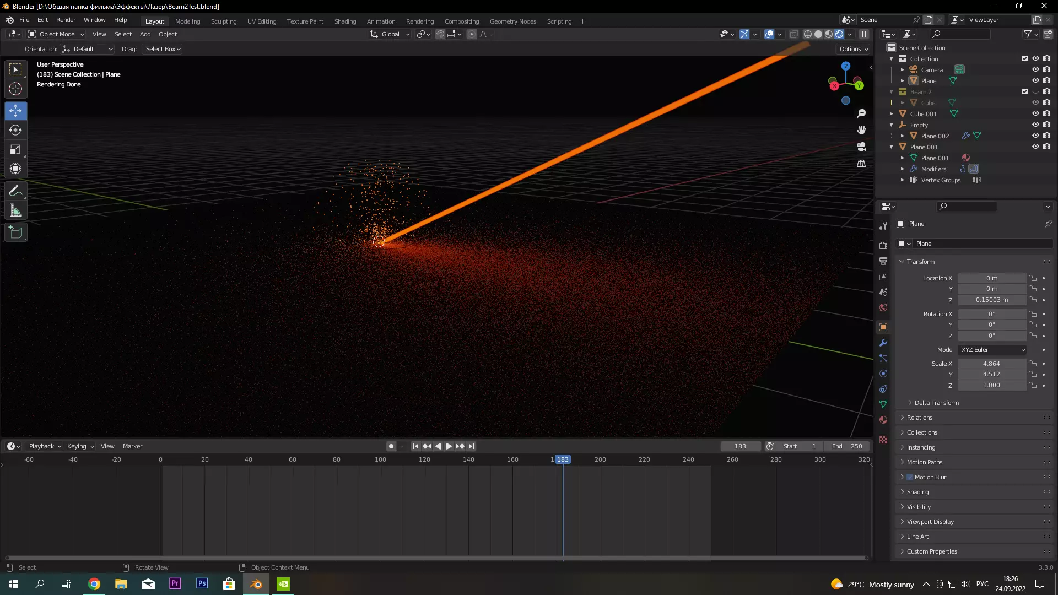Click the Location Z value field
The image size is (1058, 595).
pyautogui.click(x=991, y=300)
